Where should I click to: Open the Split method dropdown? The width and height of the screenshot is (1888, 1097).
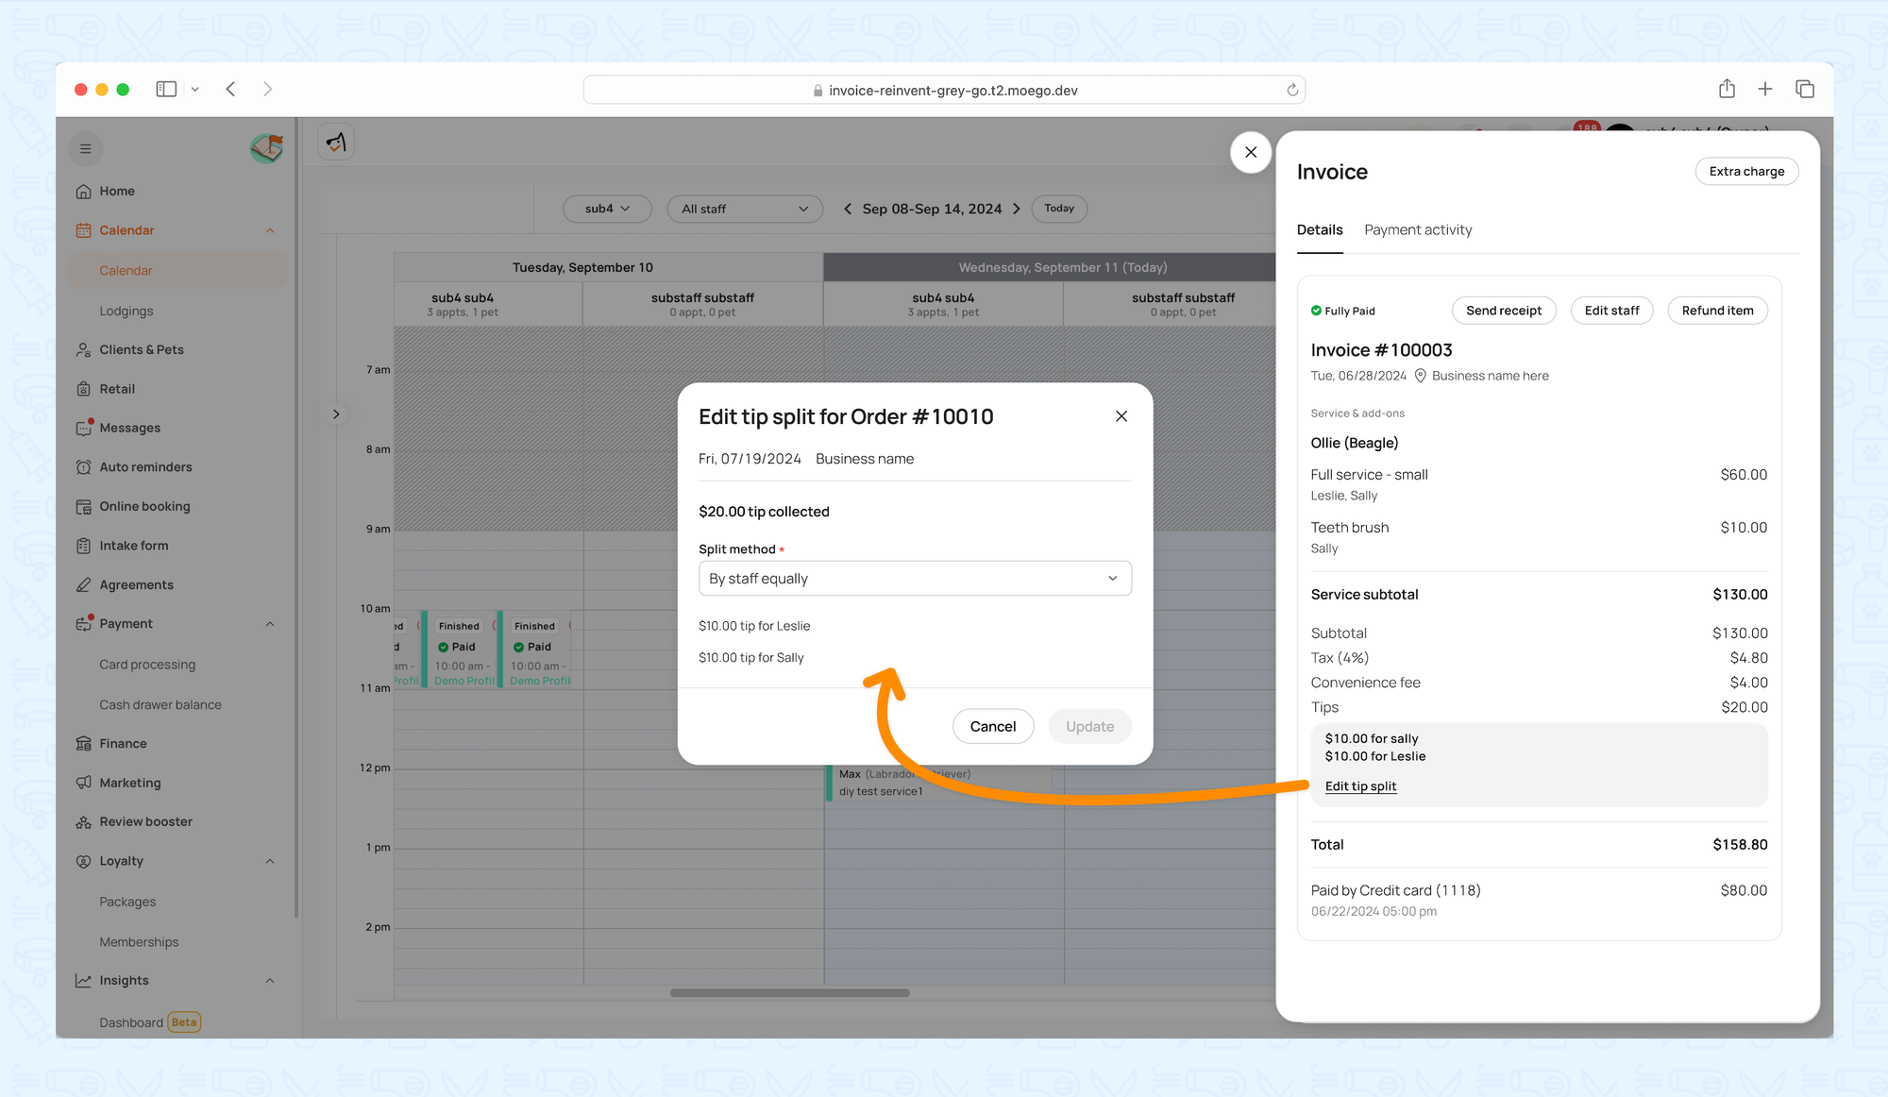(914, 579)
